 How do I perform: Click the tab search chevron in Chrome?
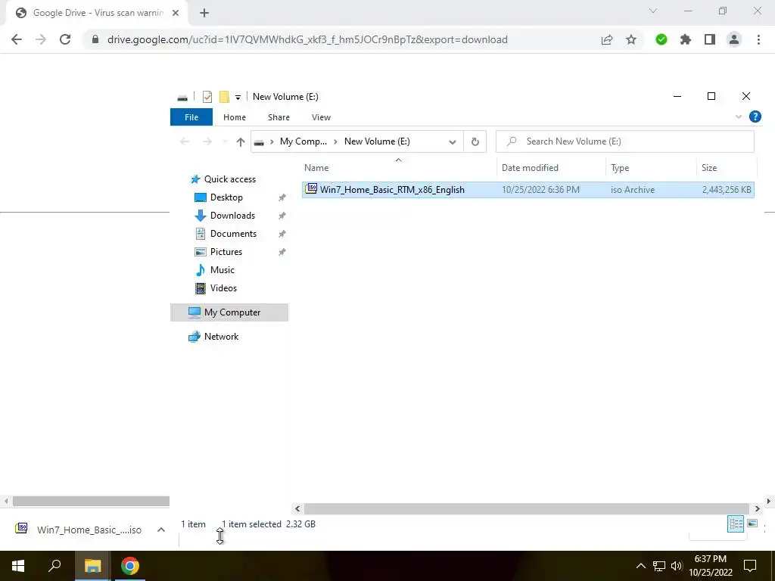653,11
